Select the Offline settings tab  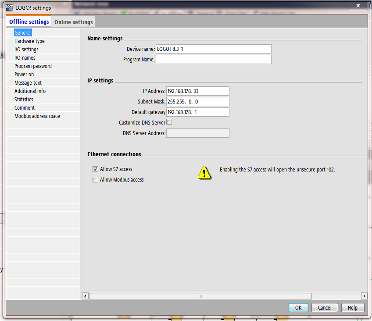29,22
